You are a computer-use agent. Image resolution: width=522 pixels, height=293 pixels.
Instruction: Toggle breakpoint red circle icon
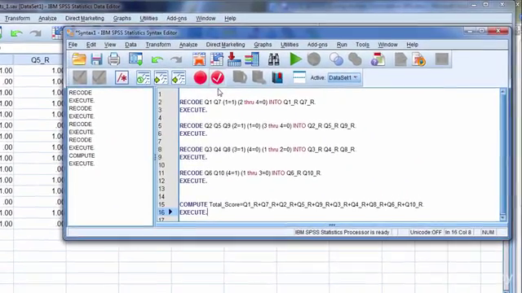(x=200, y=78)
